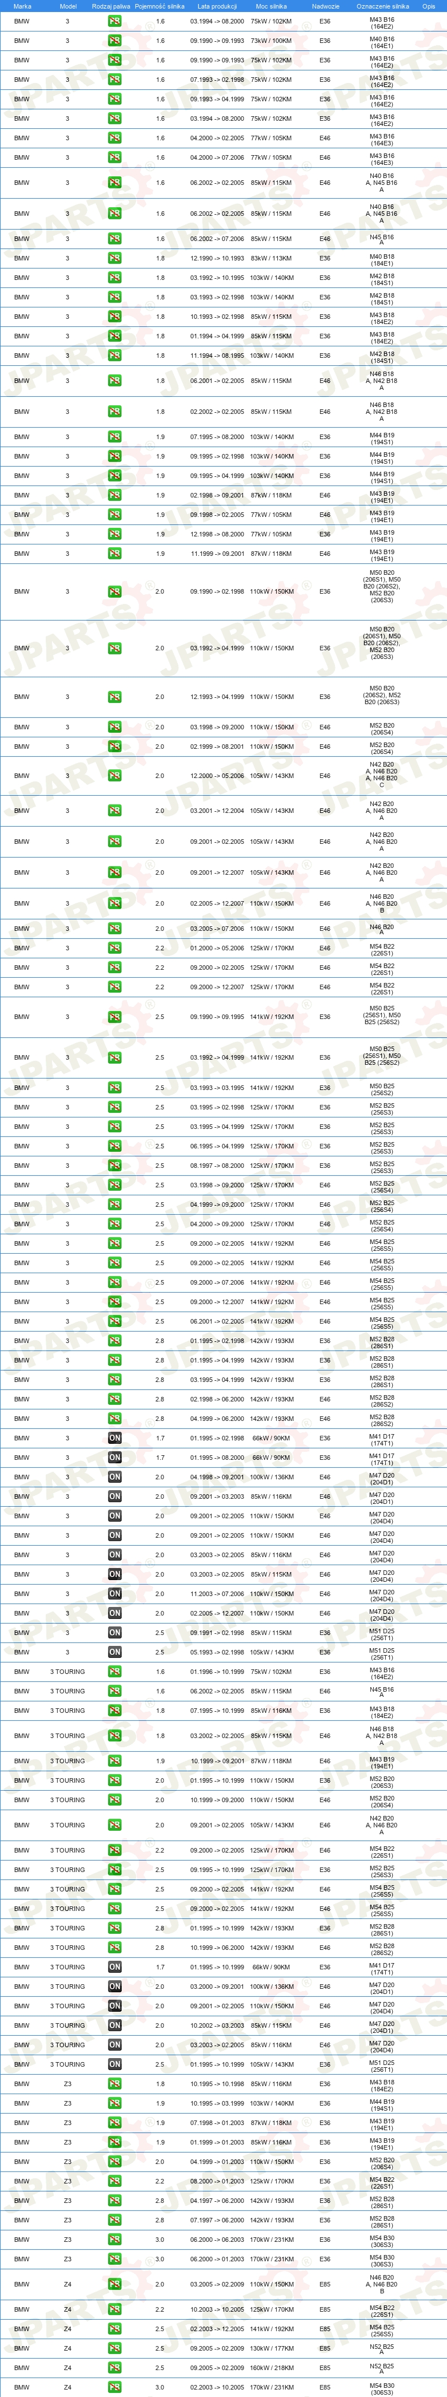Click the 3 TOURING date cell 10.1999 -> 06.2000
447x2397 pixels.
click(217, 1948)
